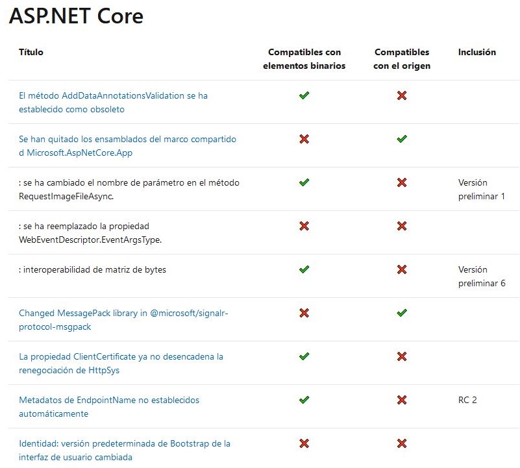This screenshot has width=520, height=468.
Task: Click the Título column header
Action: pyautogui.click(x=31, y=52)
